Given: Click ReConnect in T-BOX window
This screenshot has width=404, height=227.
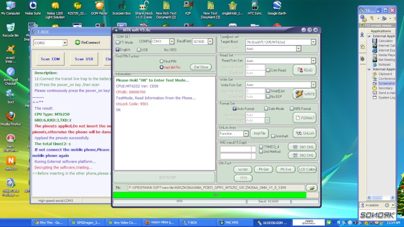Looking at the screenshot, I should (87, 42).
